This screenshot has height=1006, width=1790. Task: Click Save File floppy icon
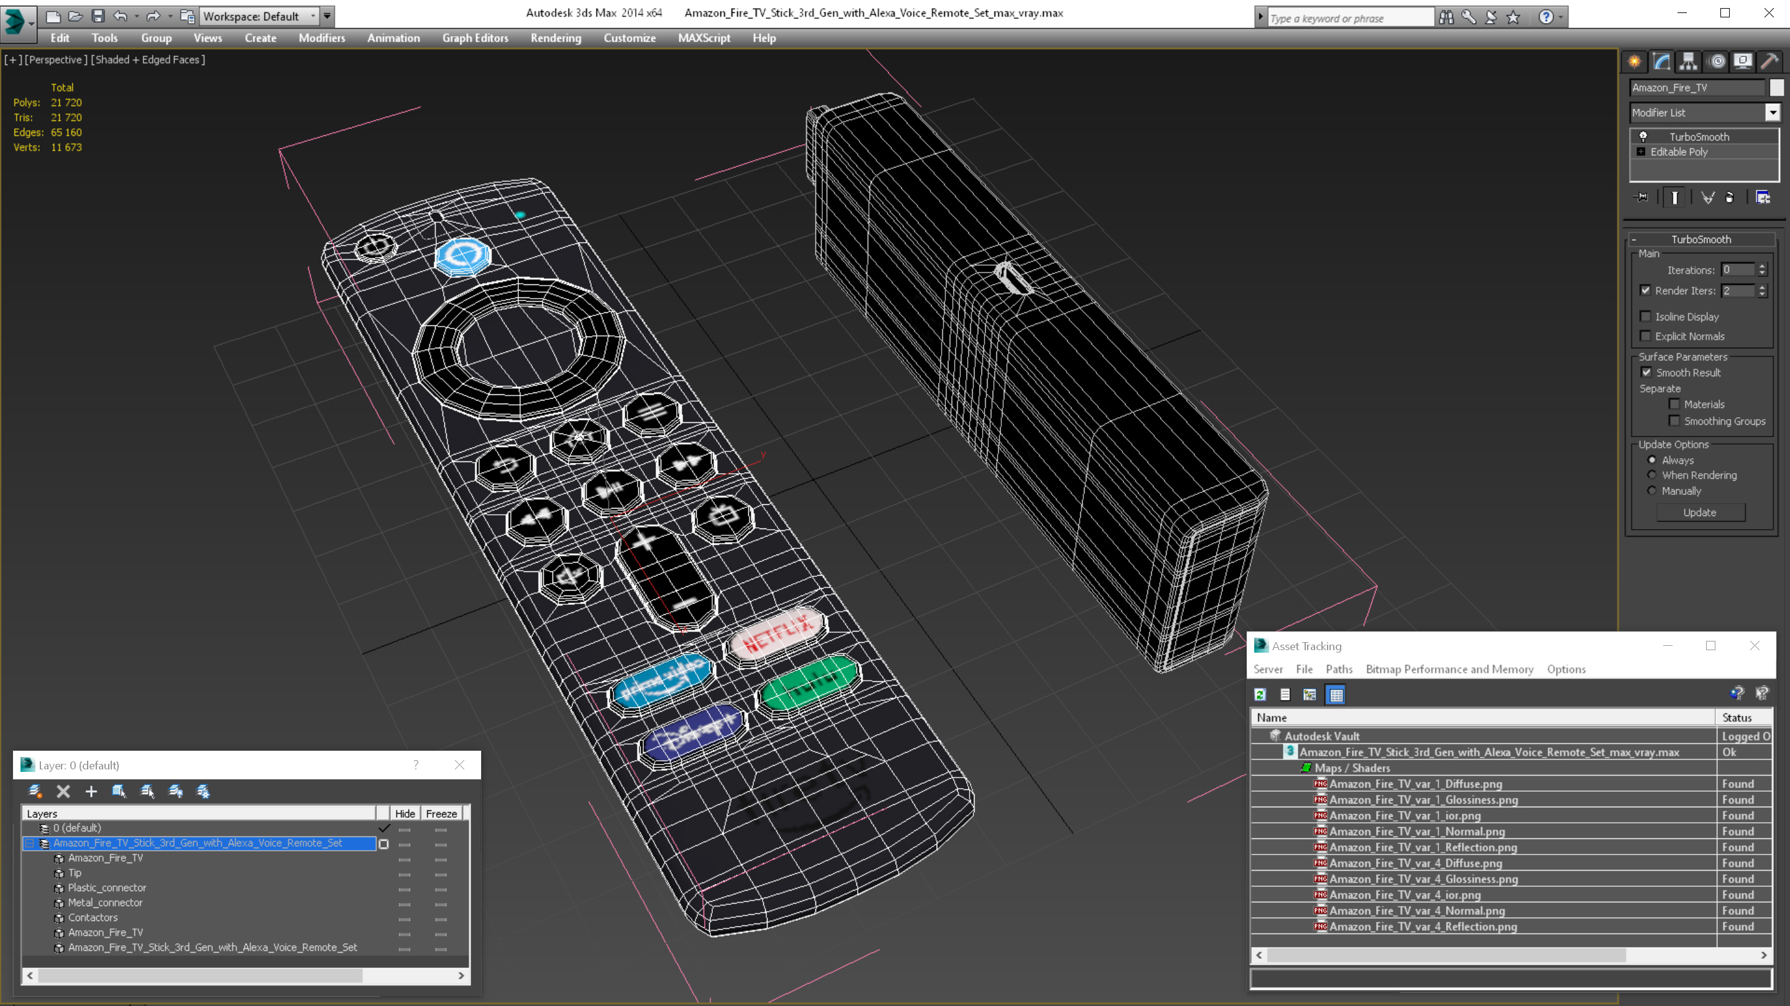(x=98, y=16)
